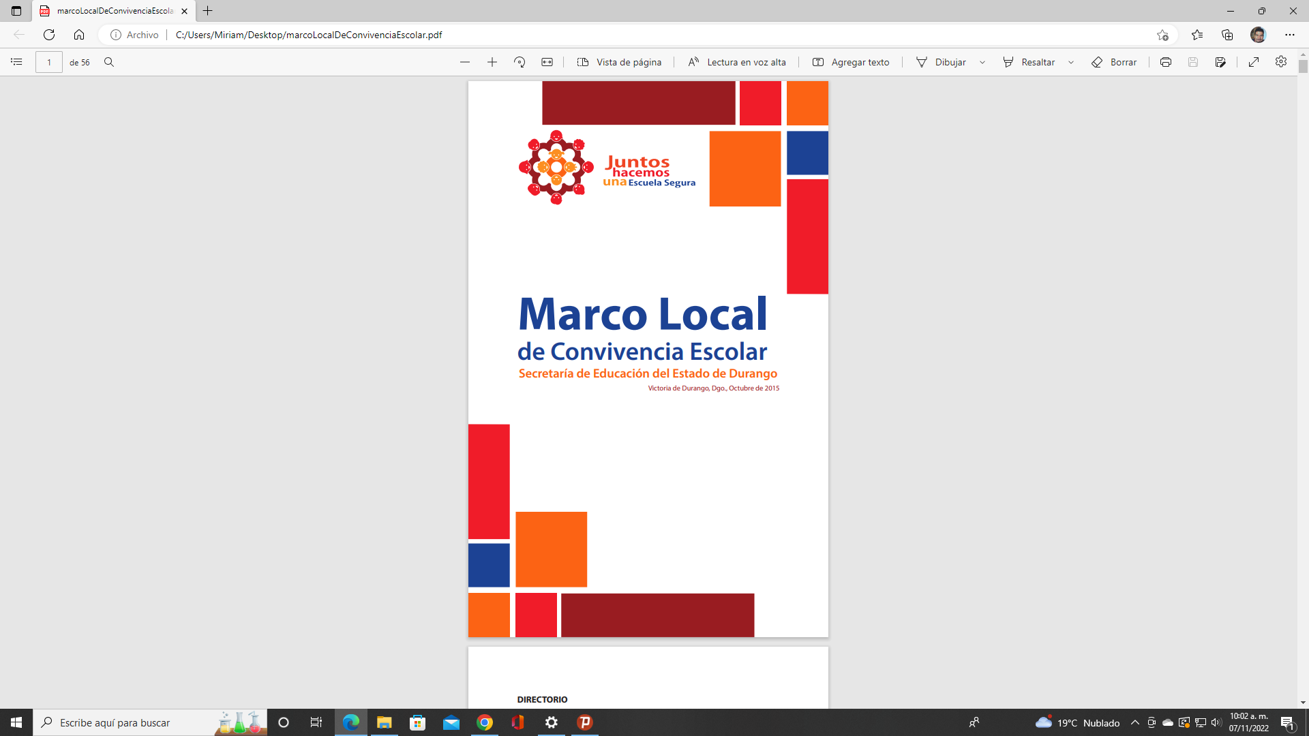Select the Agregar texto tool
Image resolution: width=1309 pixels, height=736 pixels.
851,62
